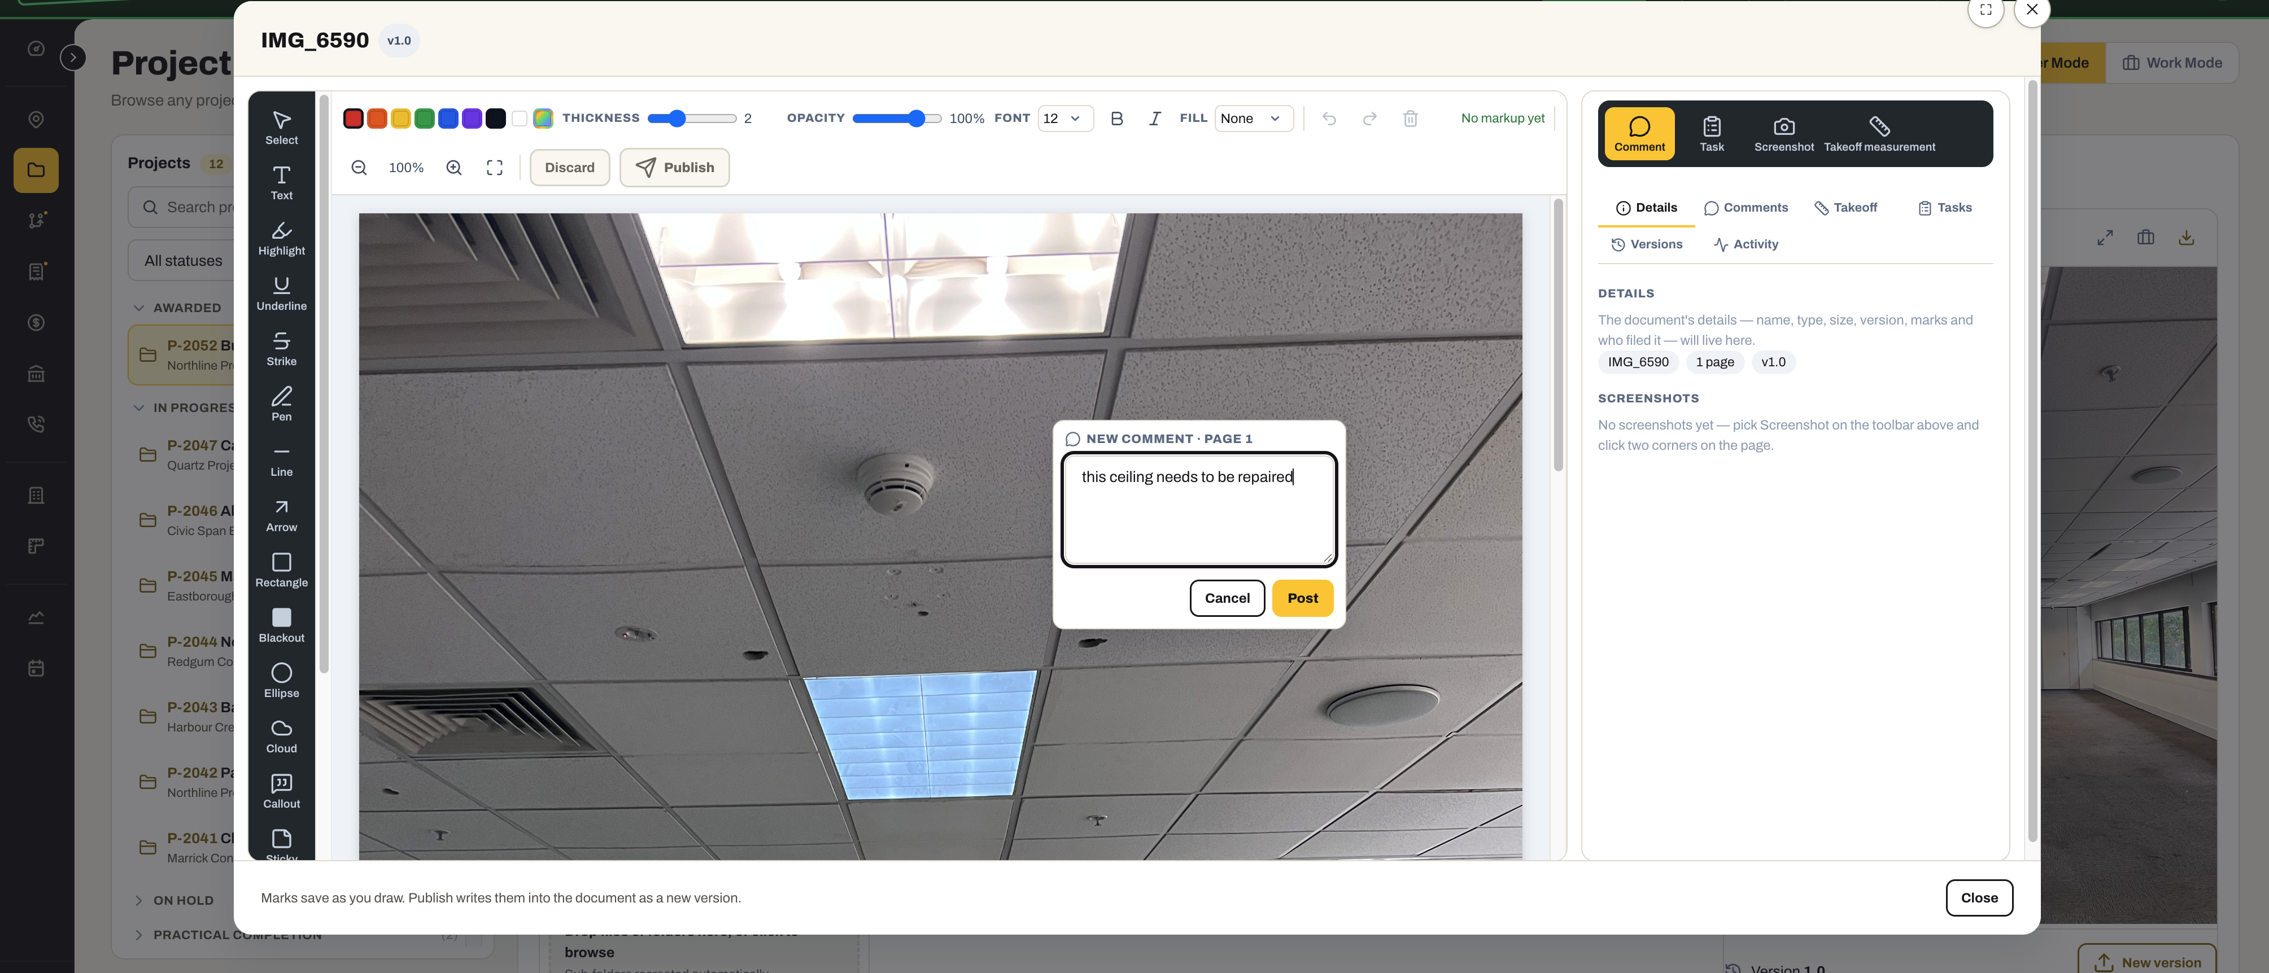The height and width of the screenshot is (973, 2269).
Task: Select the Cloud markup tool
Action: pos(281,737)
